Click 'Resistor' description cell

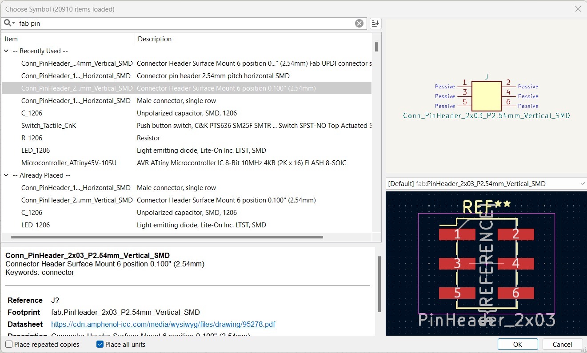(148, 138)
